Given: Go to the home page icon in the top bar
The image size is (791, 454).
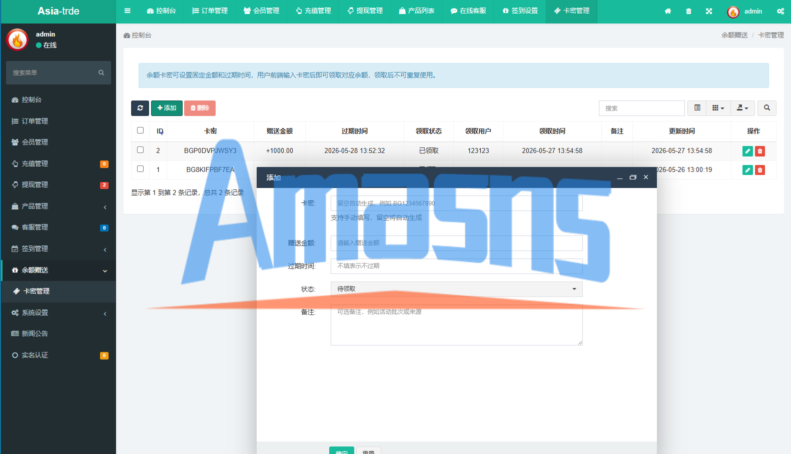Looking at the screenshot, I should [668, 11].
